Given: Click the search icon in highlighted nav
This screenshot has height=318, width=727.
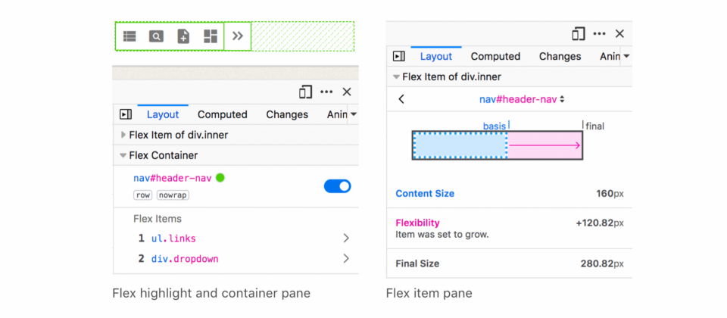Looking at the screenshot, I should pyautogui.click(x=156, y=36).
